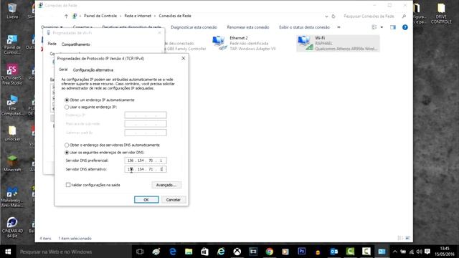Open the unlocker desktop icon

[x=12, y=133]
